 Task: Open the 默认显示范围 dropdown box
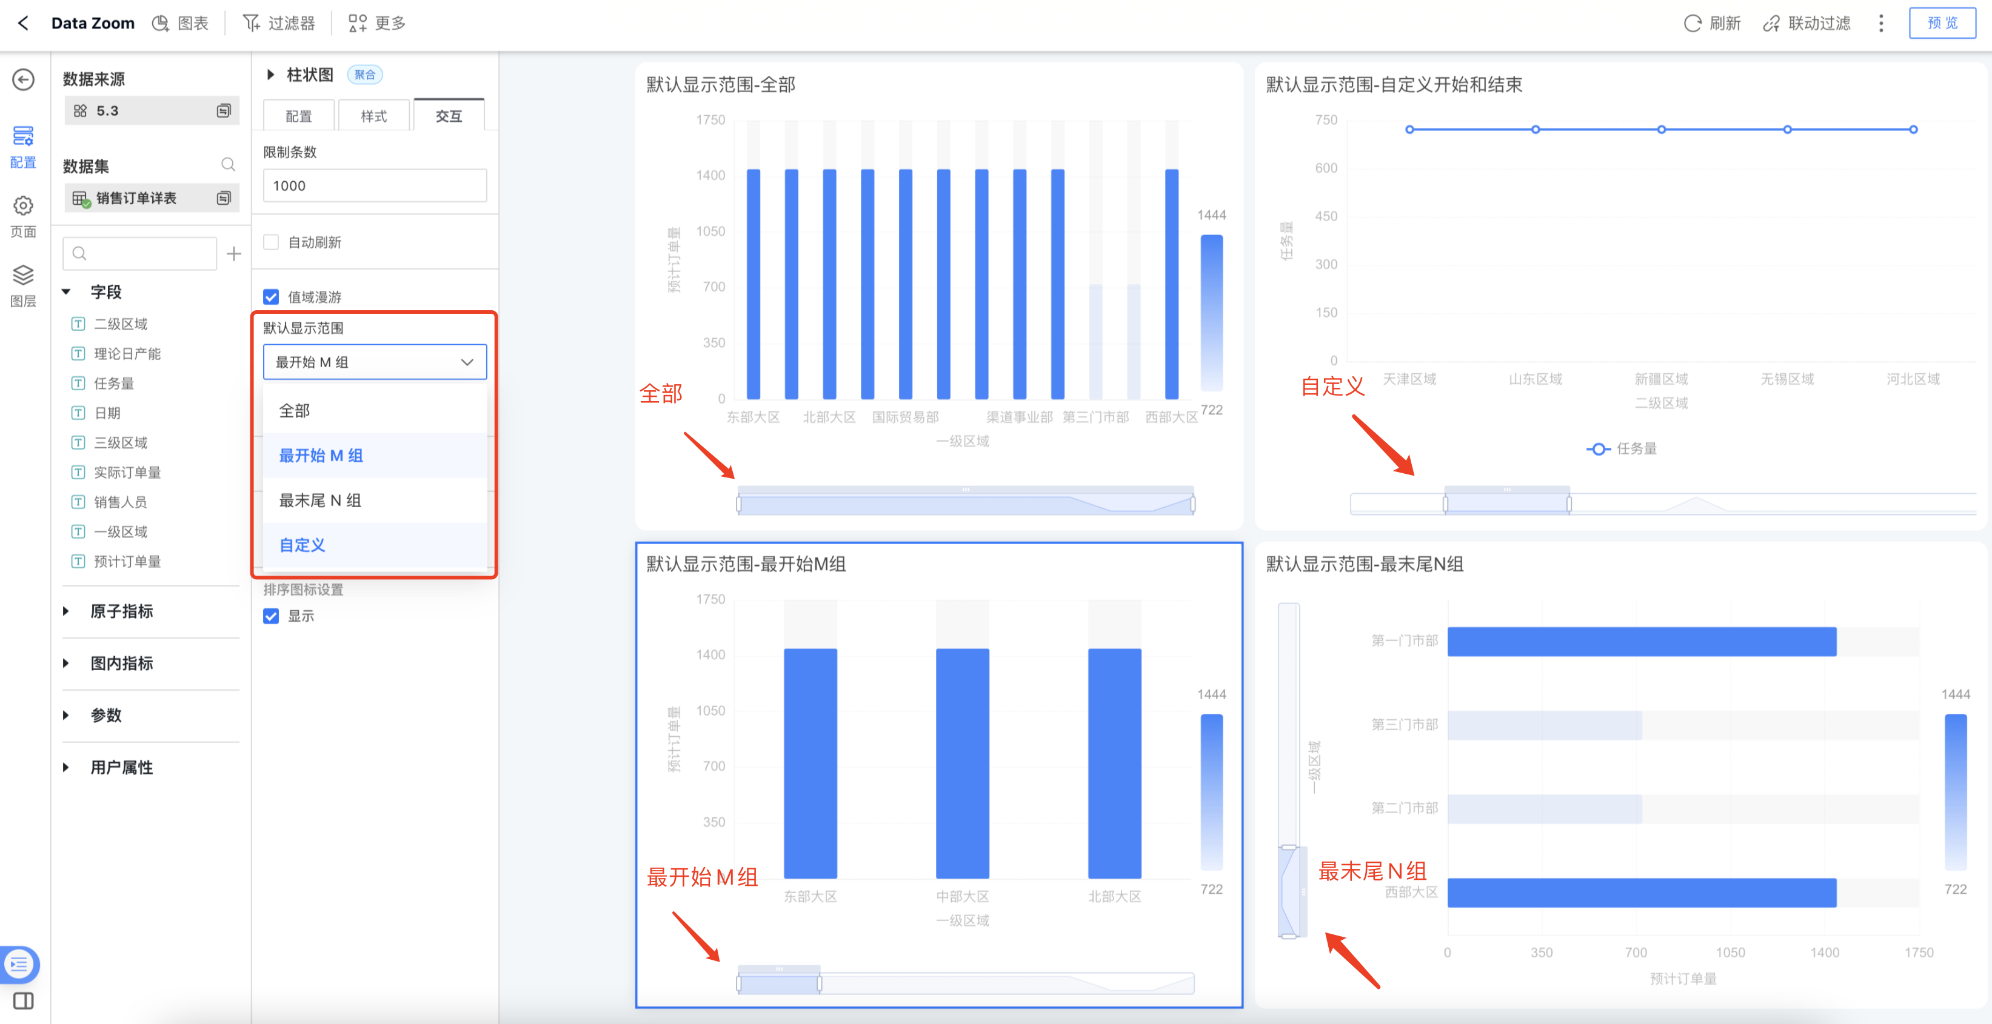tap(374, 362)
